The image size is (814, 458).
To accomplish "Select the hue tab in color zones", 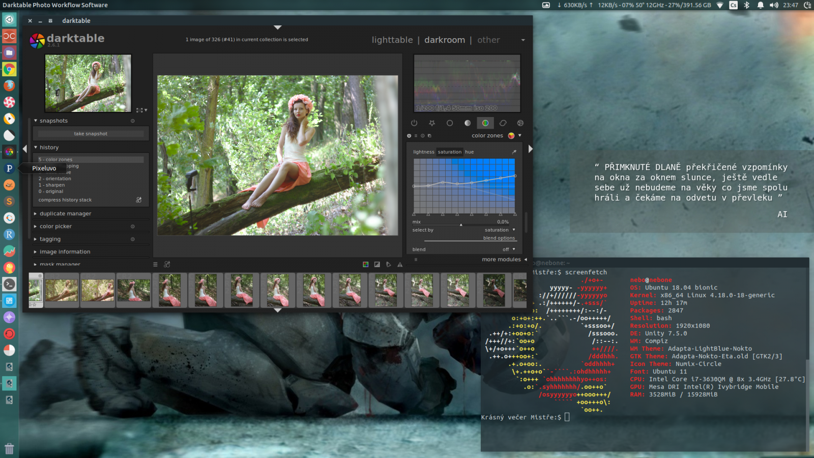I will pos(469,151).
